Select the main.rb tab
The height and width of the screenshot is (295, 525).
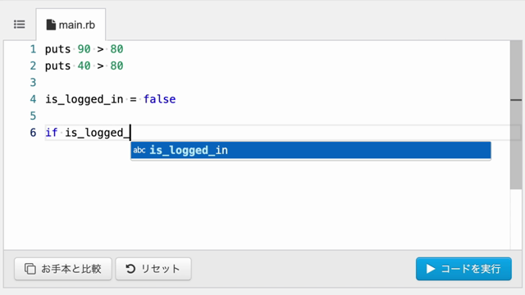coord(71,25)
